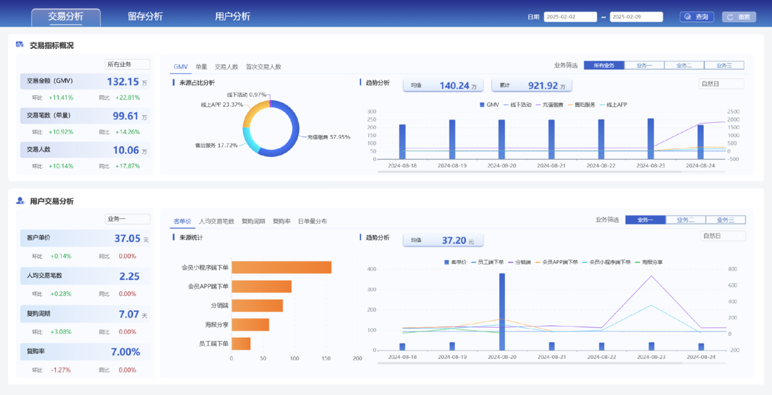Toggle the 售后服务 series in the top legend
This screenshot has width=772, height=395.
(582, 104)
